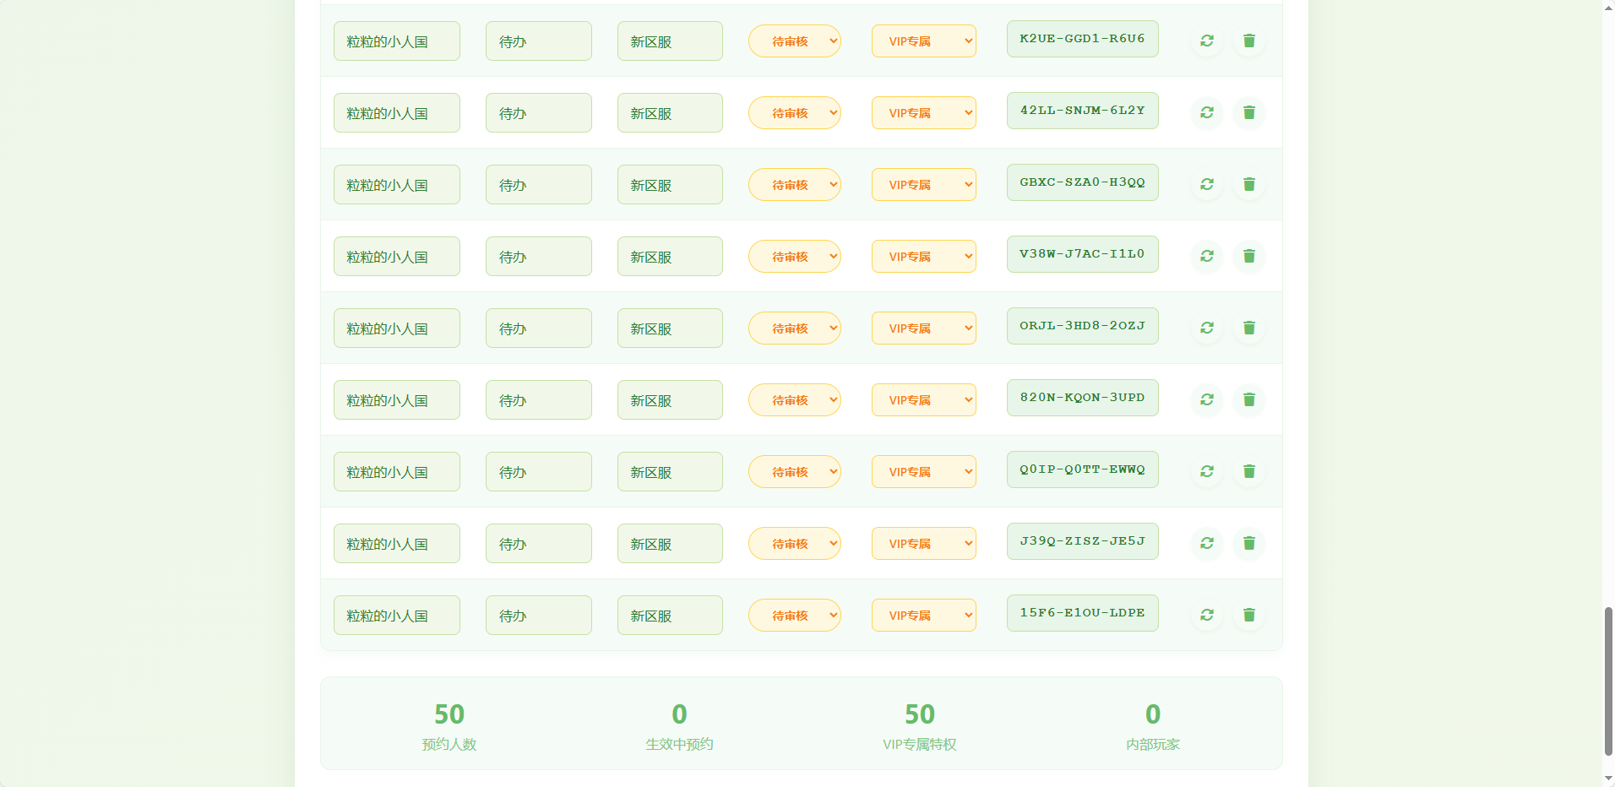
Task: Click the 待办 field in the ORJL-3HD8-2OZJ row
Action: tap(538, 328)
